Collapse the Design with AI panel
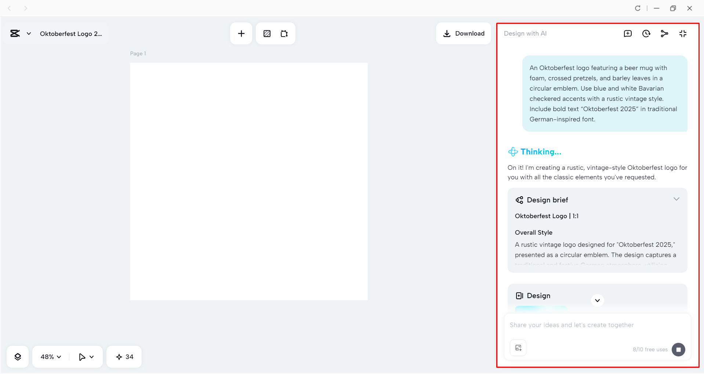This screenshot has height=374, width=704. click(683, 34)
